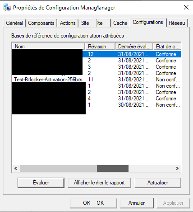
Task: Click the Évaluer button
Action: click(x=41, y=183)
